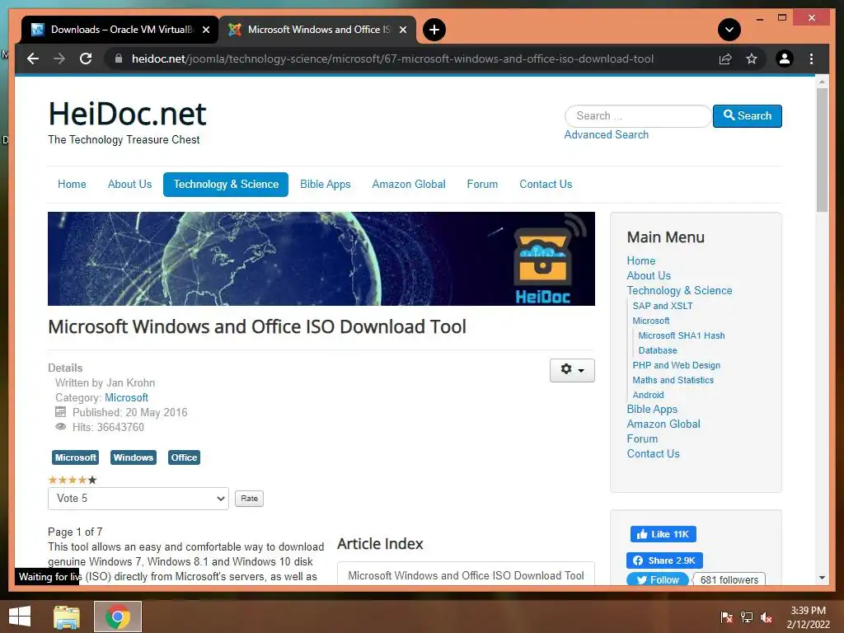This screenshot has width=844, height=633.
Task: Open the Windows Start button
Action: [20, 617]
